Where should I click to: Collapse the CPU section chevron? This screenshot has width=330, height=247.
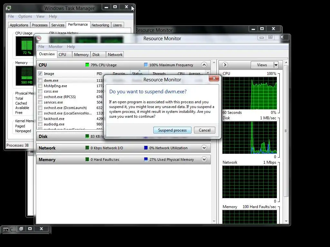coord(204,65)
